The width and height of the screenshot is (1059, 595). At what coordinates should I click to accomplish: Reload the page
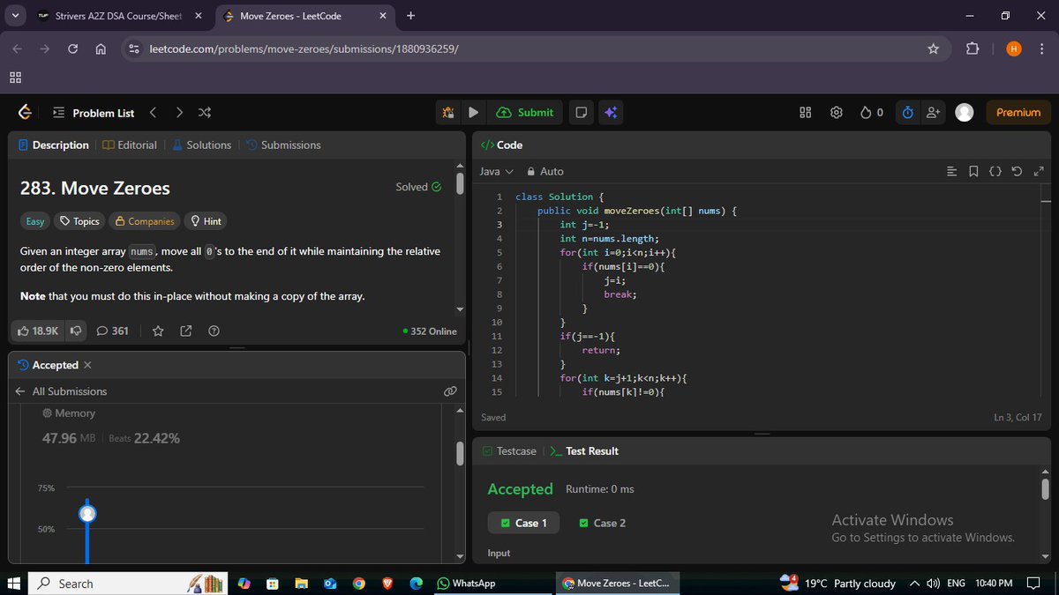click(73, 48)
